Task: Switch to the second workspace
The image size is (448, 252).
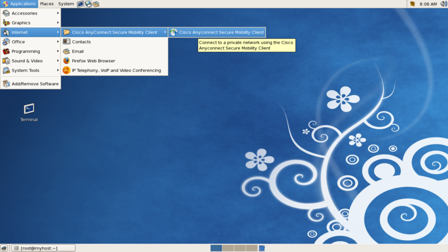Action: 228,248
